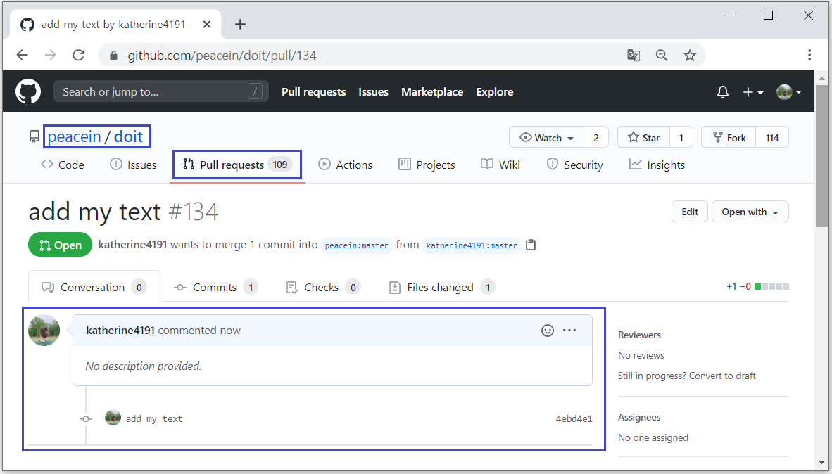
Task: Click browser back arrow
Action: (23, 55)
